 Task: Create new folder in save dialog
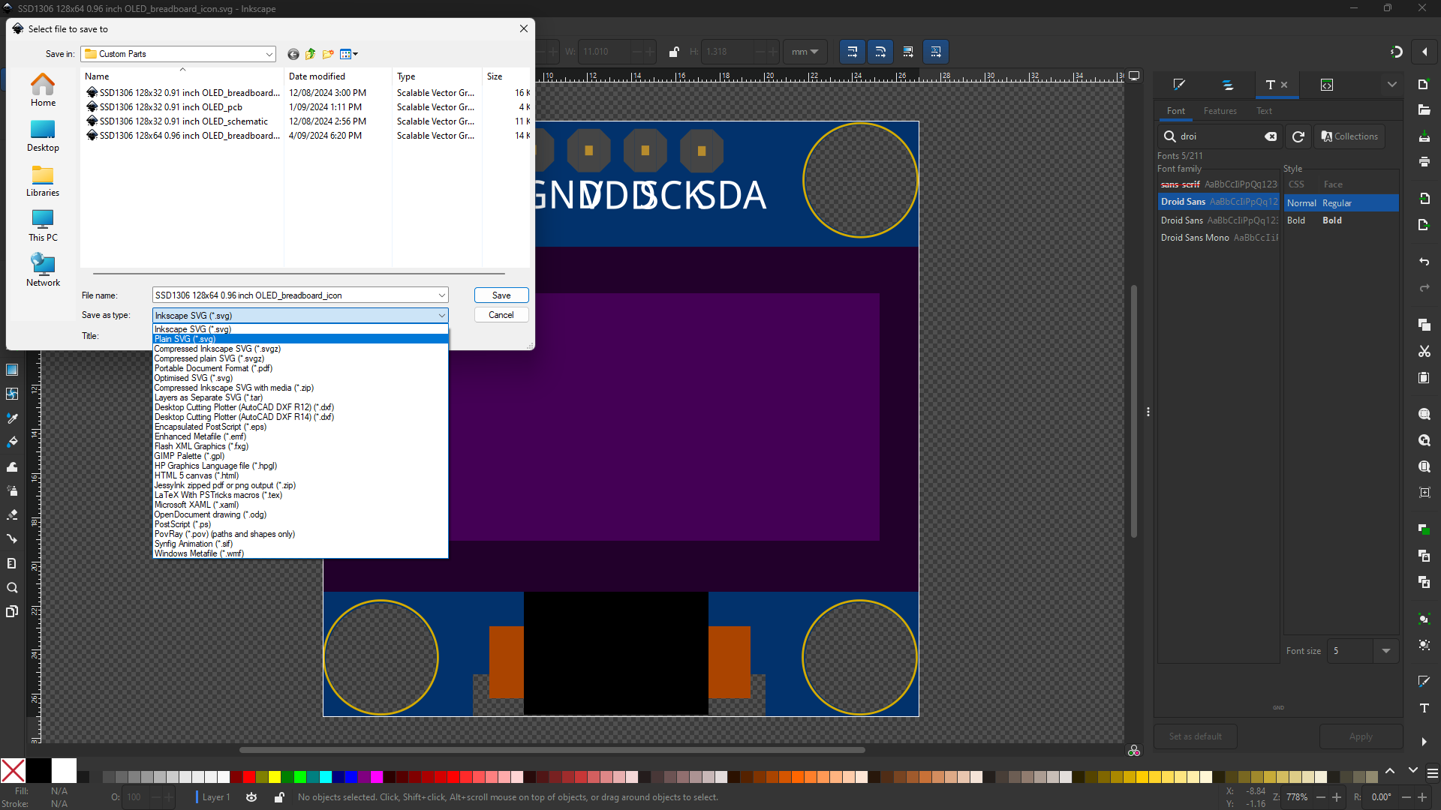pyautogui.click(x=328, y=54)
